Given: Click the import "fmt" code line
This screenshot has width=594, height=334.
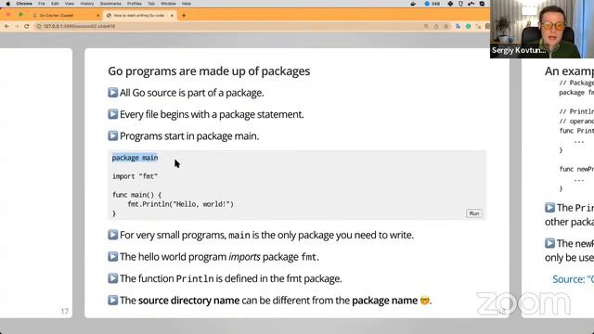Looking at the screenshot, I should [x=135, y=176].
